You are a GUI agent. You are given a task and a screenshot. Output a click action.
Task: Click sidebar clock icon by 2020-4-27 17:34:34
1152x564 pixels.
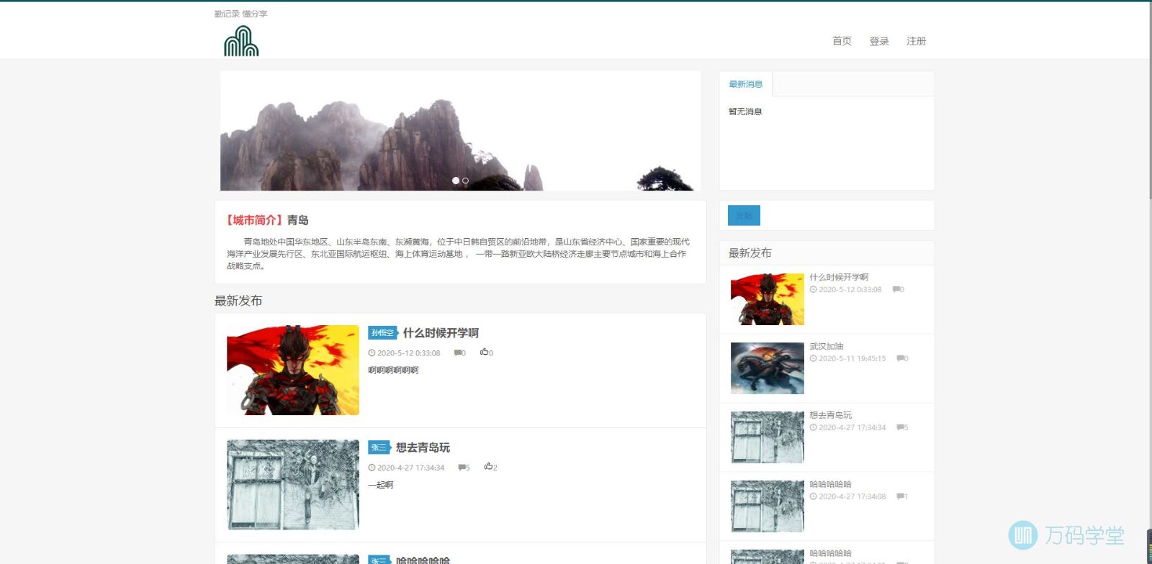click(x=813, y=428)
